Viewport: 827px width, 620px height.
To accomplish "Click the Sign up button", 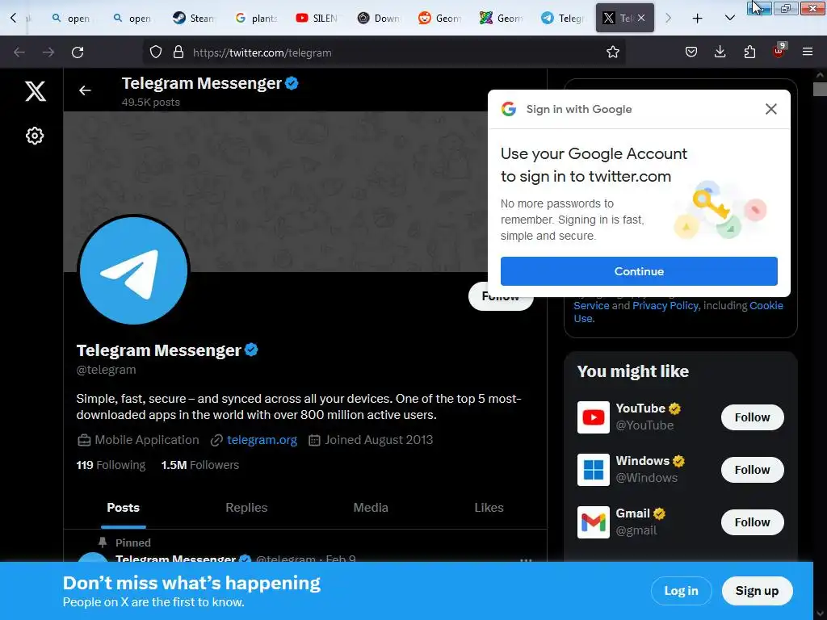I will [x=757, y=591].
